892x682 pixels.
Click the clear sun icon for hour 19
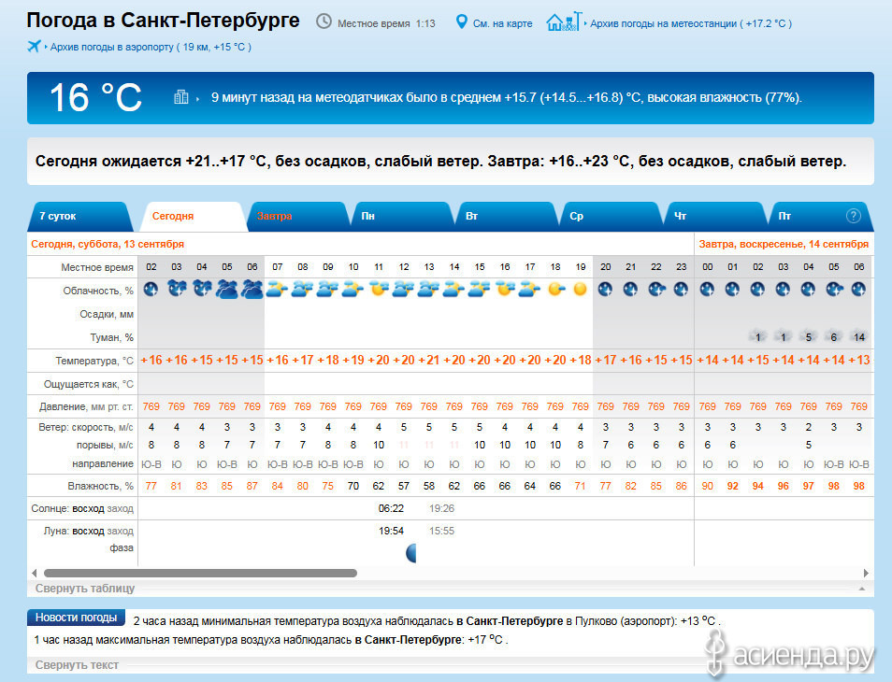tap(581, 290)
